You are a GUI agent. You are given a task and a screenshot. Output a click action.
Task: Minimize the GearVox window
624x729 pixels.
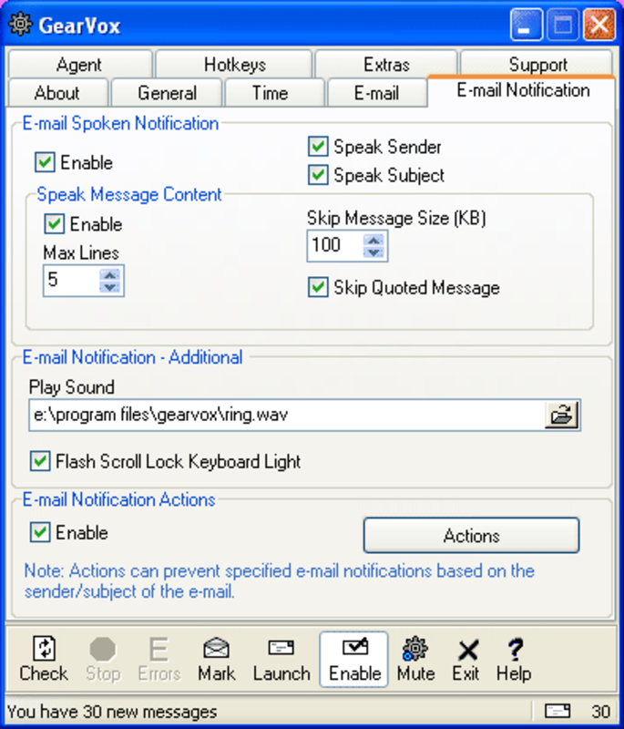[x=526, y=25]
